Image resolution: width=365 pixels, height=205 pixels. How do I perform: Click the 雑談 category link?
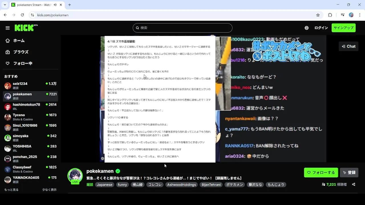[90, 185]
